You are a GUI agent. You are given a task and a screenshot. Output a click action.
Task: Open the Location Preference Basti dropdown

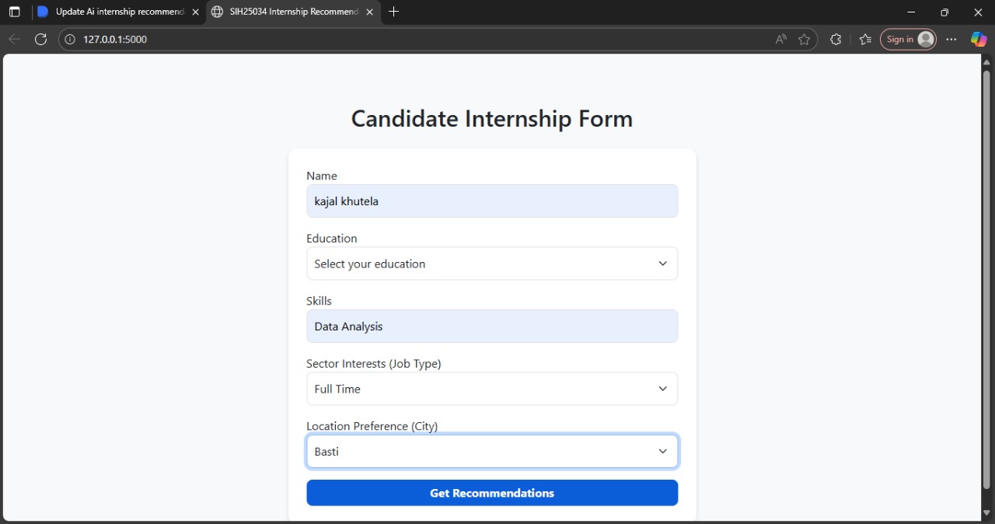492,452
